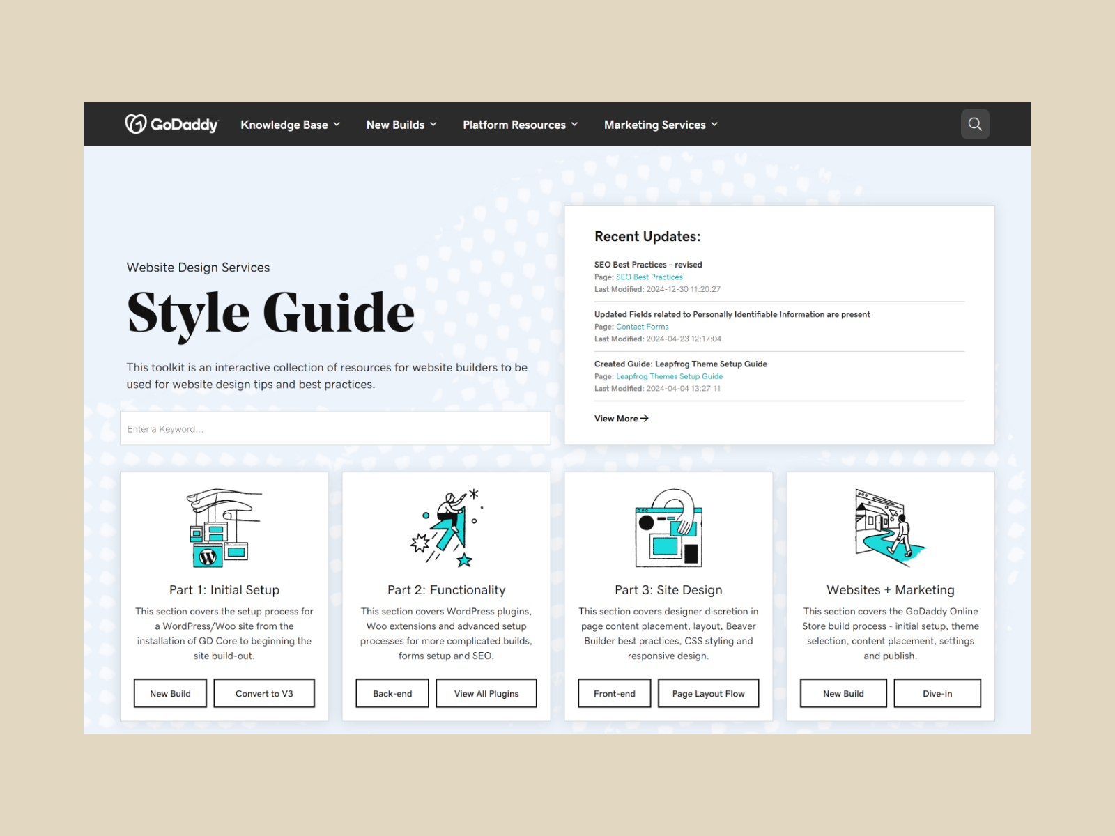Click the Convert to V3 button
The width and height of the screenshot is (1115, 836).
point(264,693)
